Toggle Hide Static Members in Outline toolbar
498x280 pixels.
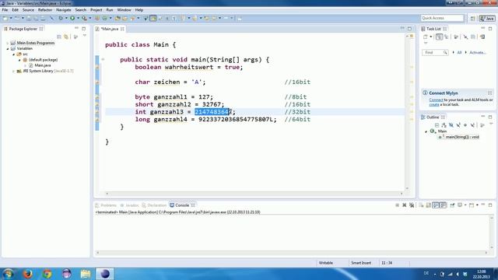(458, 125)
